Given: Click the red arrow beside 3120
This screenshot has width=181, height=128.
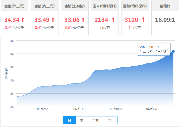Looking at the screenshot, I should tap(143, 19).
